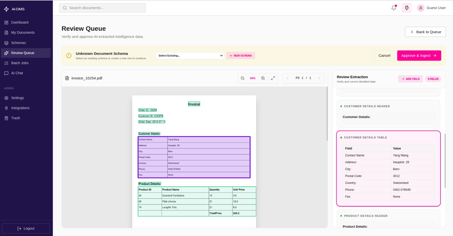Select Product Details heading region in PDF

pos(149,184)
